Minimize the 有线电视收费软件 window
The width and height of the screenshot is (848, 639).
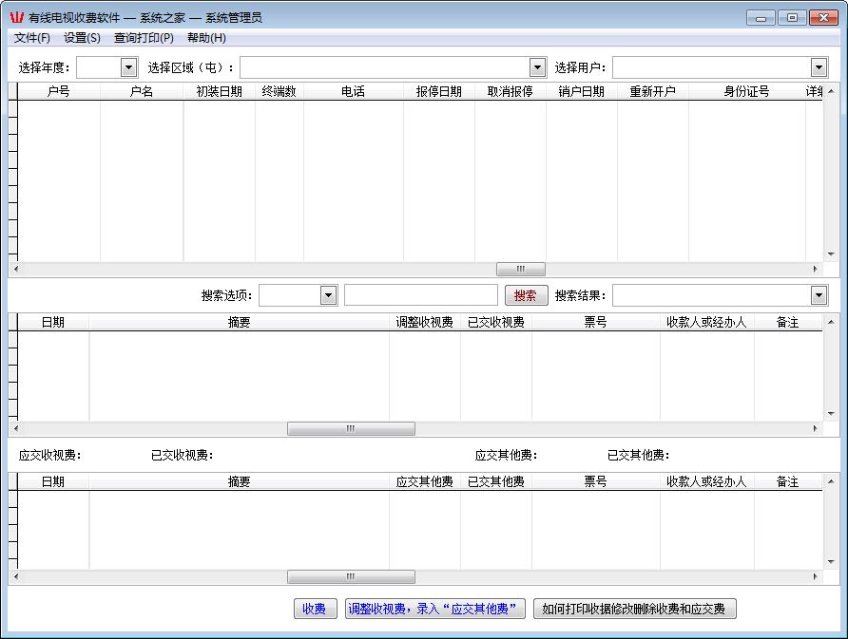click(x=761, y=18)
